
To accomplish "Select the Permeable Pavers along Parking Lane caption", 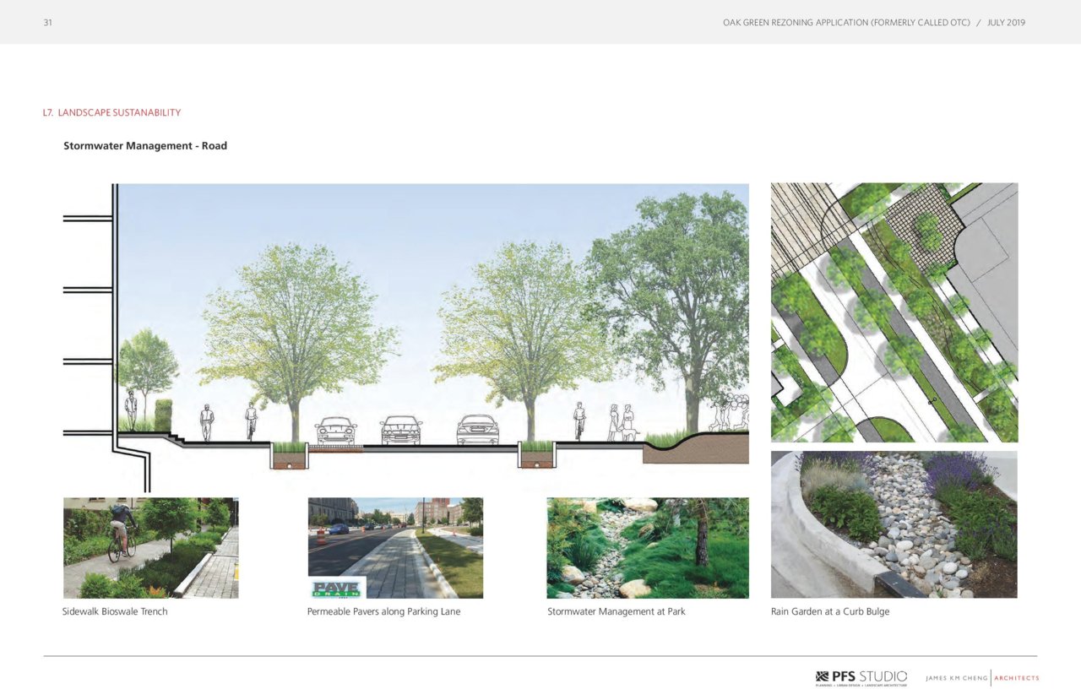I will [x=384, y=611].
